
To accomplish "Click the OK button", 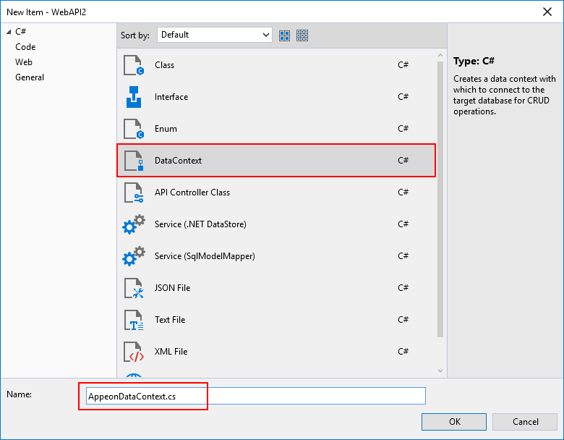I will [x=454, y=422].
